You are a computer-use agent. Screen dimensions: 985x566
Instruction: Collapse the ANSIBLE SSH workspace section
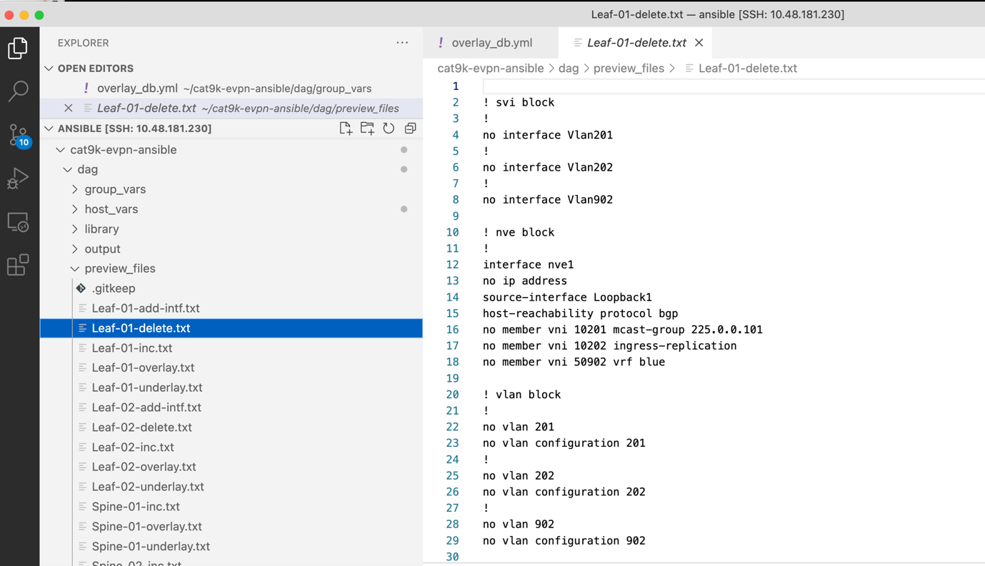49,128
